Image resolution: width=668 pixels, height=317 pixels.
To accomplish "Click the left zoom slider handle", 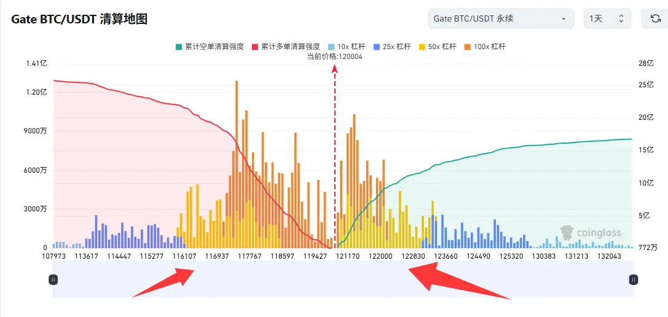I will pyautogui.click(x=53, y=280).
